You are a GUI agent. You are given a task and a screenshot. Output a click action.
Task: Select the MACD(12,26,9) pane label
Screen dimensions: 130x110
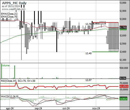click(x=9, y=97)
